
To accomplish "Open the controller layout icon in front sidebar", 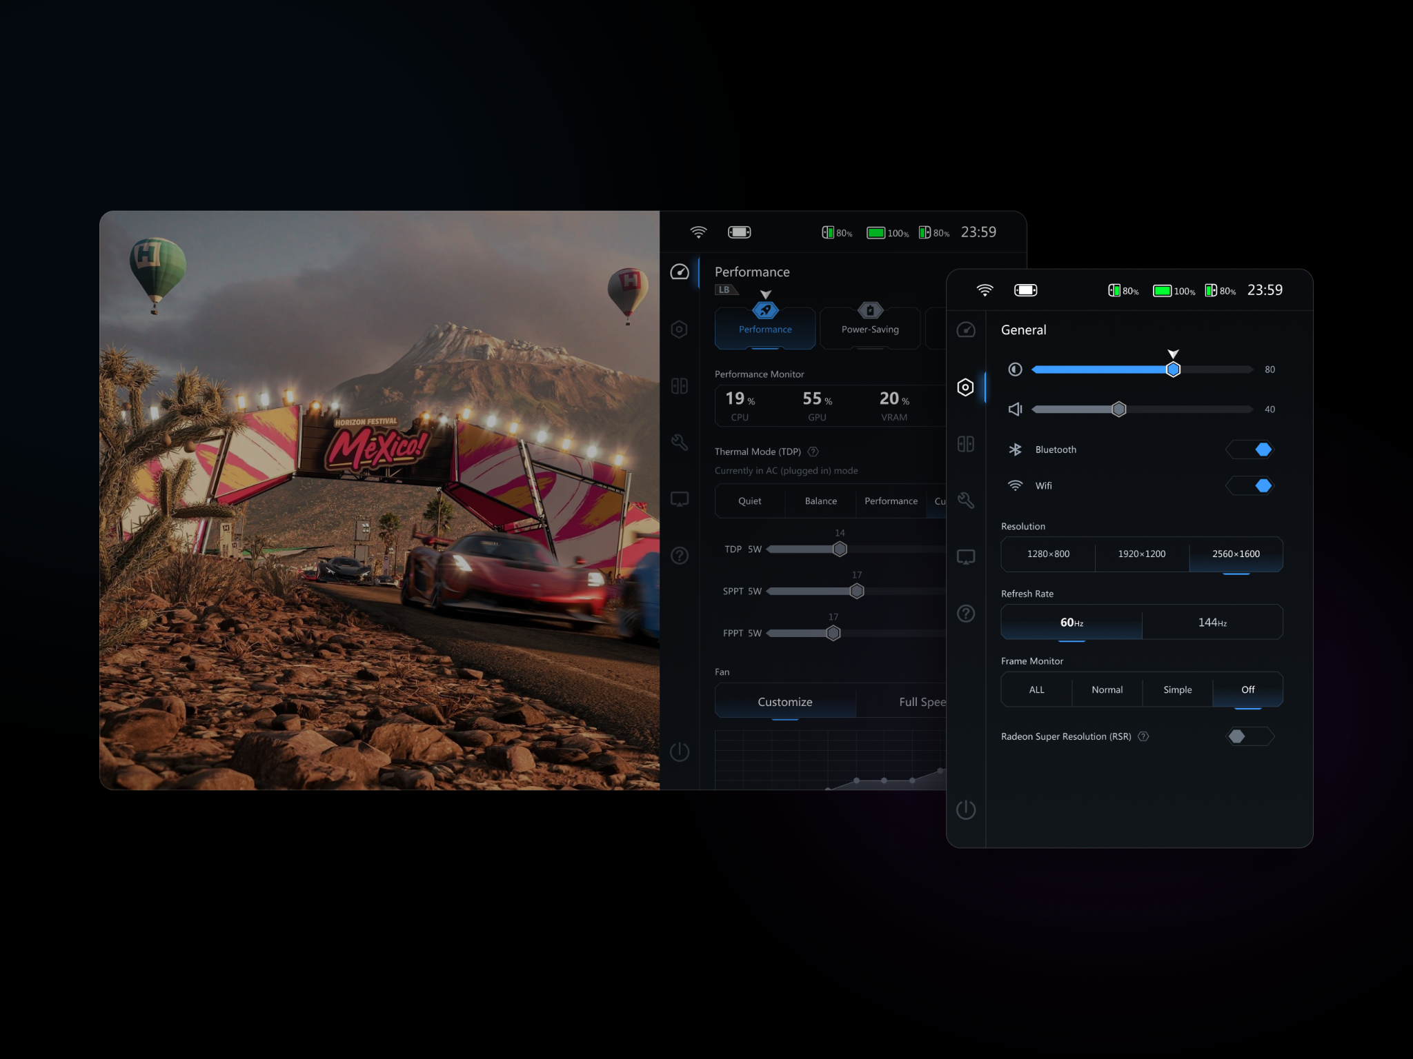I will pos(966,444).
